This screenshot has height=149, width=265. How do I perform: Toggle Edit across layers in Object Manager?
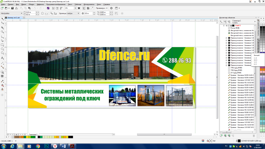(225, 22)
